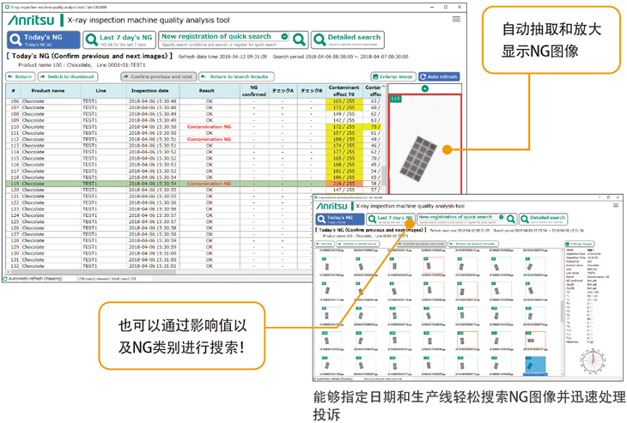Image resolution: width=627 pixels, height=423 pixels.
Task: Open Today's NG list in the main window
Action: pos(44,40)
